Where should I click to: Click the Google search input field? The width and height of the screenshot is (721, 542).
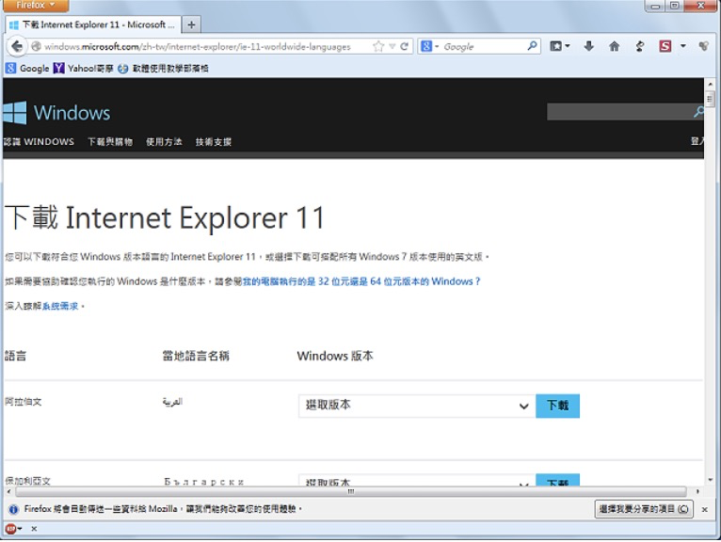(x=483, y=46)
